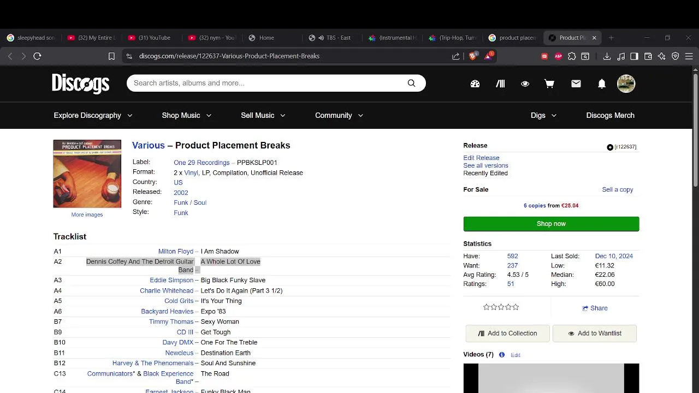Open the Brave Shields icon
The width and height of the screenshot is (699, 393).
click(473, 56)
